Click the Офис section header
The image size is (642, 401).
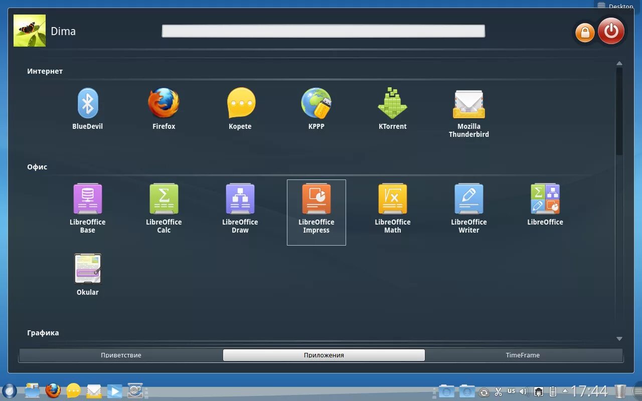point(37,167)
